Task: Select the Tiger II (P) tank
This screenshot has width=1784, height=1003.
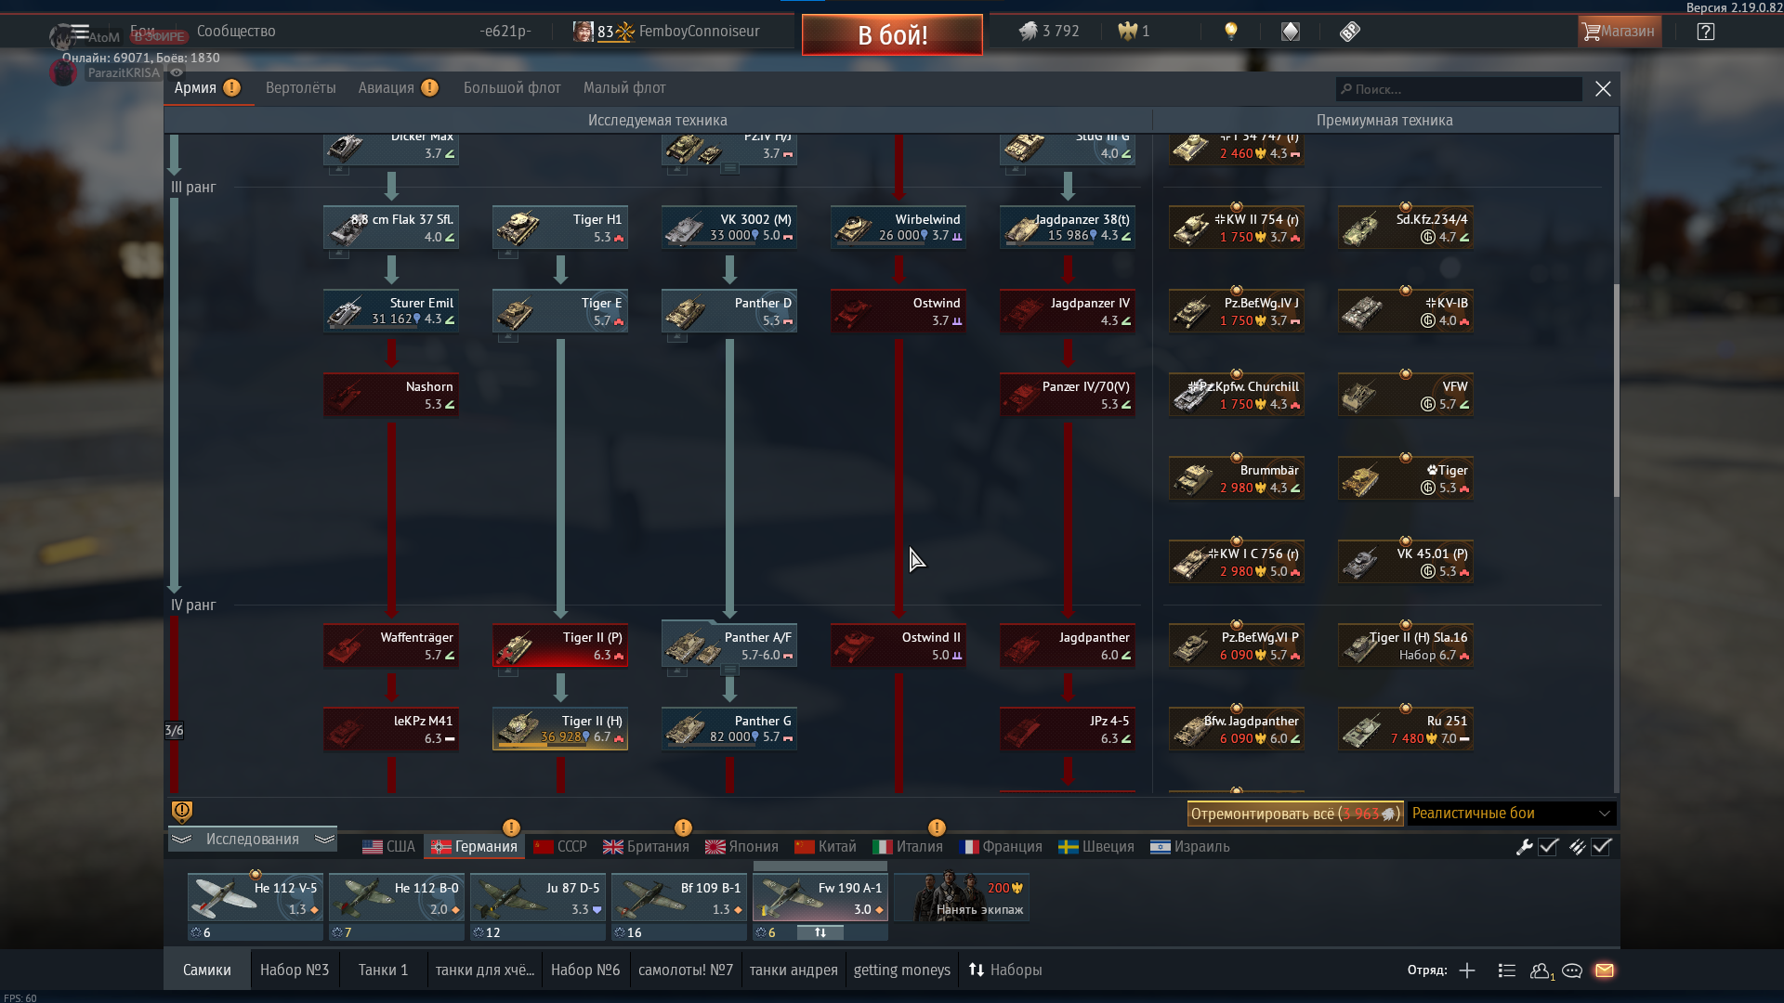Action: tap(560, 645)
